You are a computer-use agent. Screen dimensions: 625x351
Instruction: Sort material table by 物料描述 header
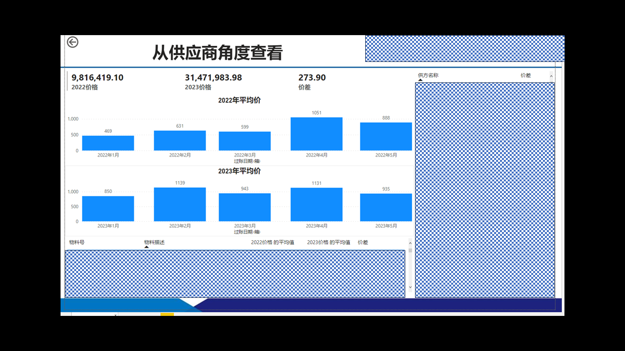tap(154, 242)
